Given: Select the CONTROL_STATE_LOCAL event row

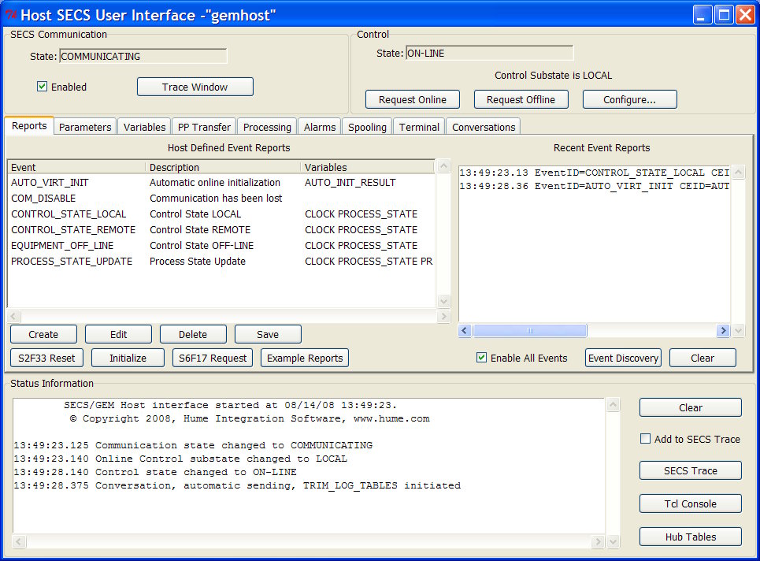Looking at the screenshot, I should (222, 214).
